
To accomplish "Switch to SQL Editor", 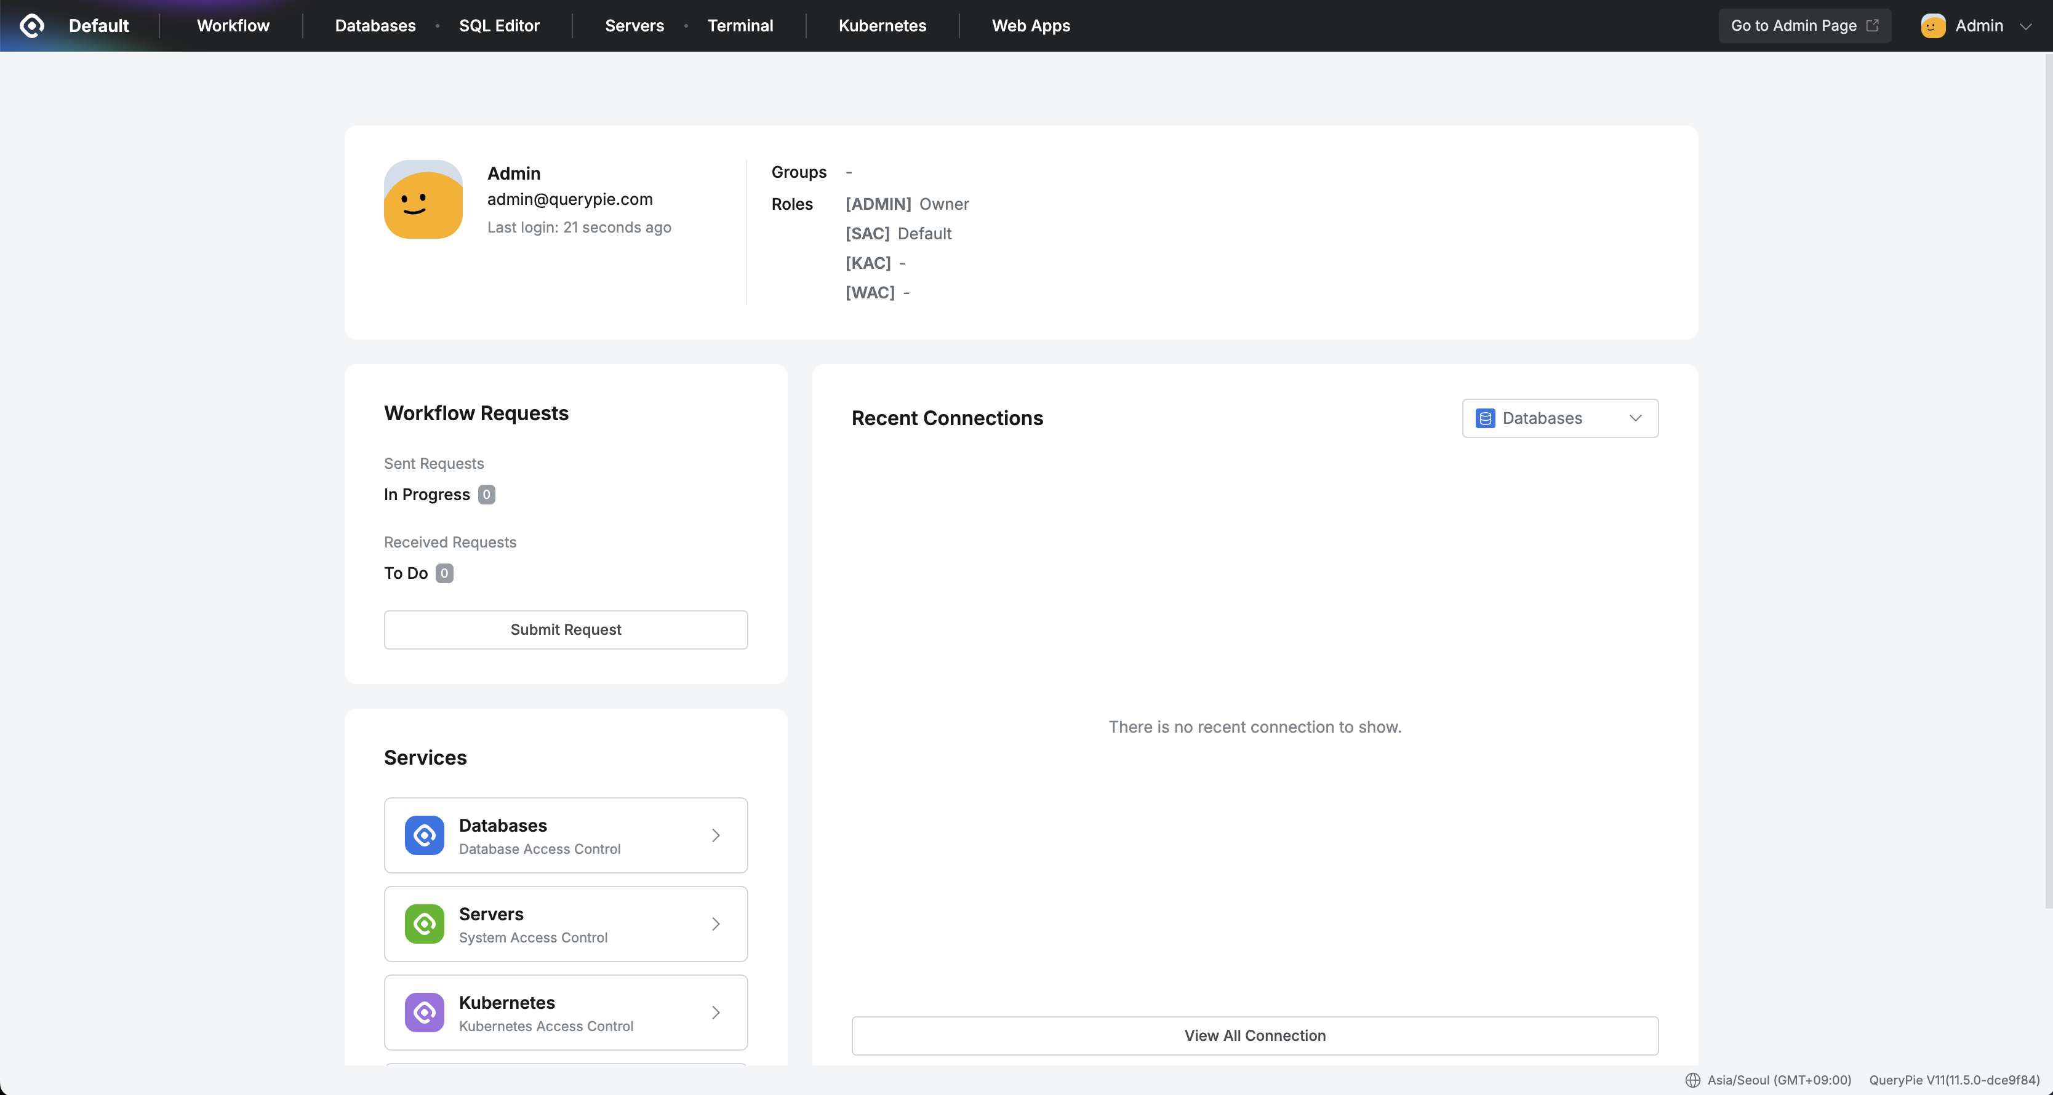I will [499, 25].
